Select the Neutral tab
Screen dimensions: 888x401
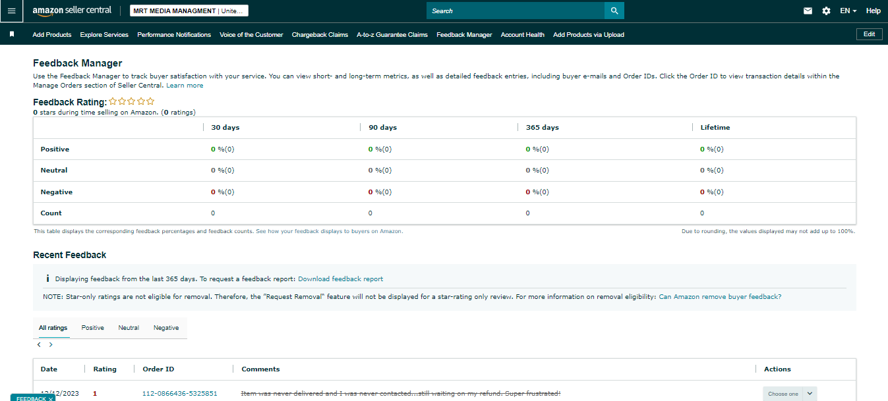[129, 328]
